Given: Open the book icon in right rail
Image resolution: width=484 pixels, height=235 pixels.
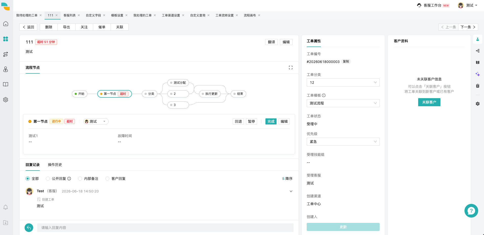Looking at the screenshot, I should pos(478,62).
